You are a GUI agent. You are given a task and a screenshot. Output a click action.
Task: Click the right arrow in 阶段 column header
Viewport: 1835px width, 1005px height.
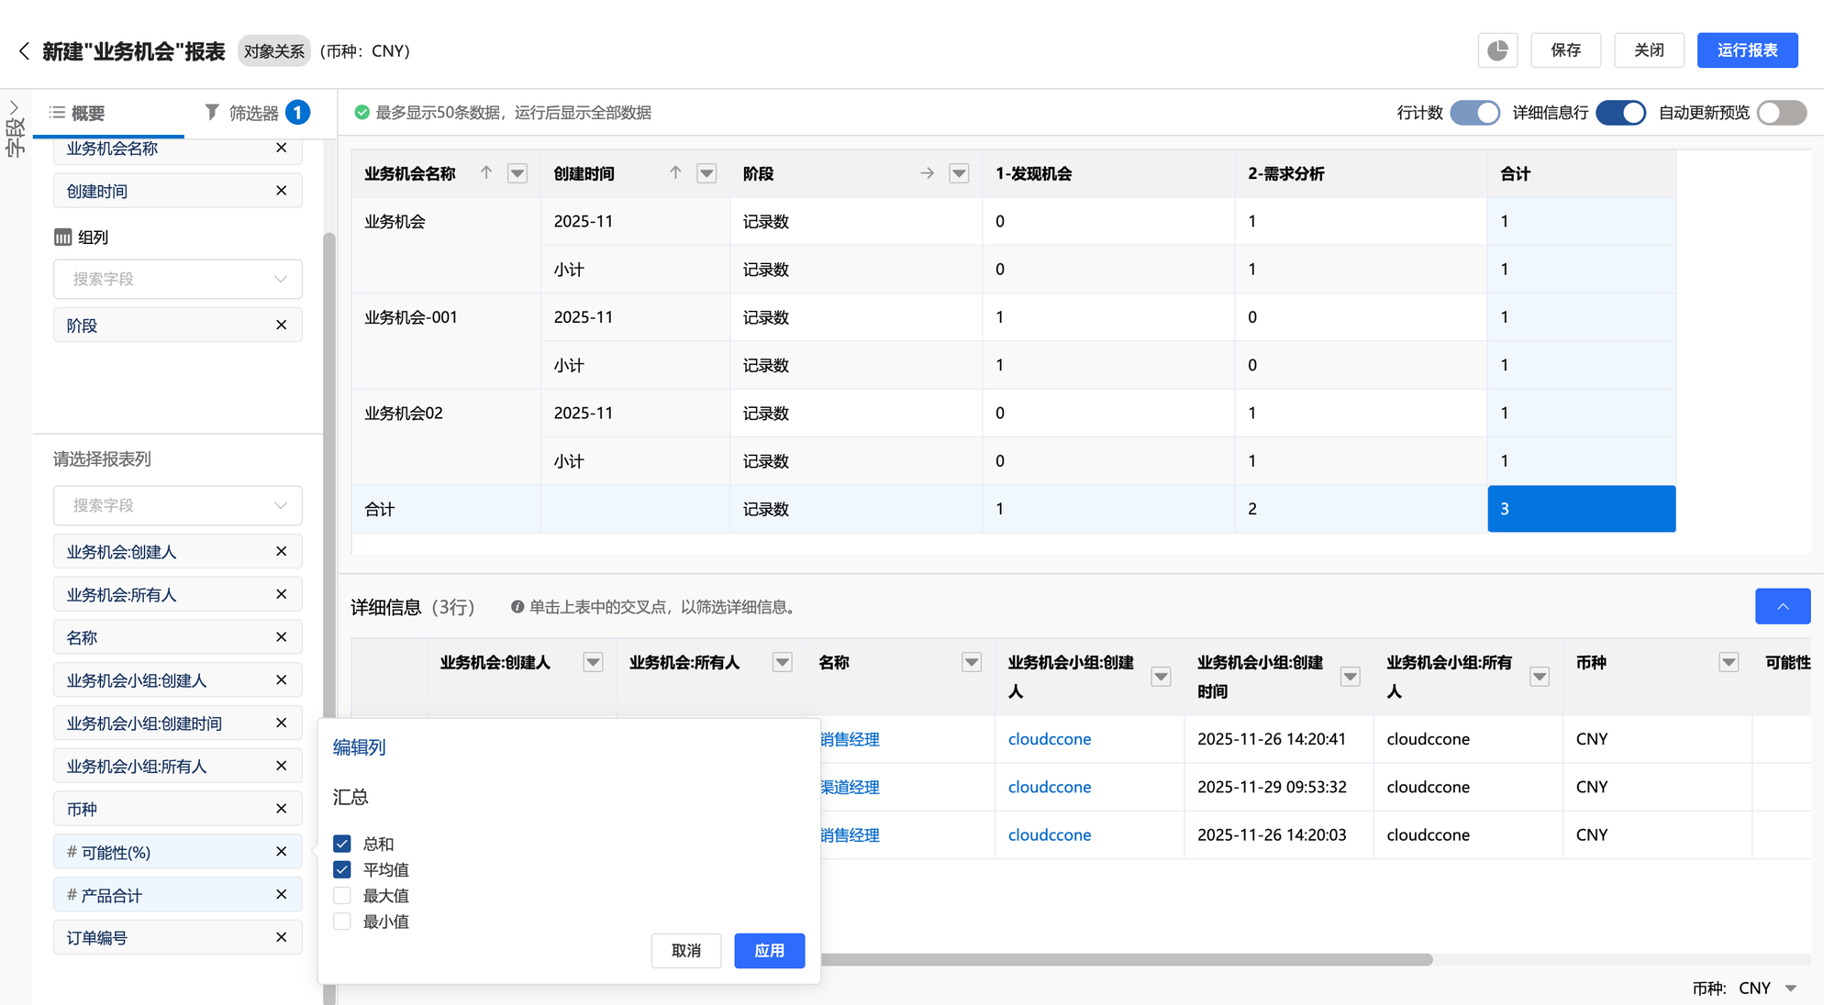(927, 172)
